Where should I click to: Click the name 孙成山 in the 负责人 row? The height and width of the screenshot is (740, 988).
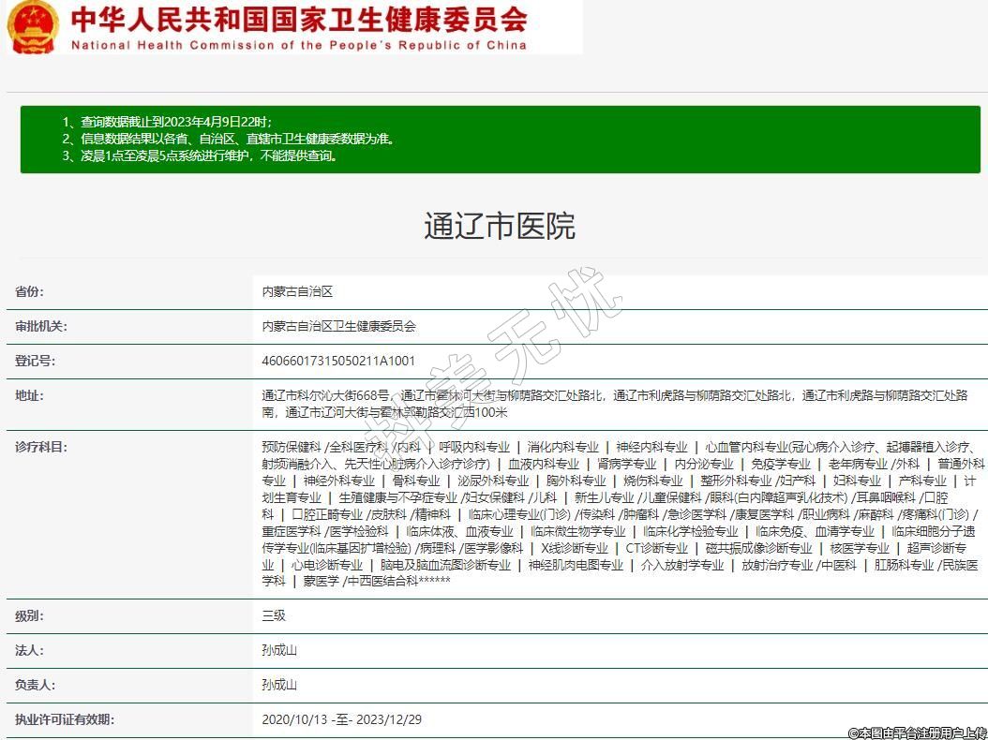(279, 685)
